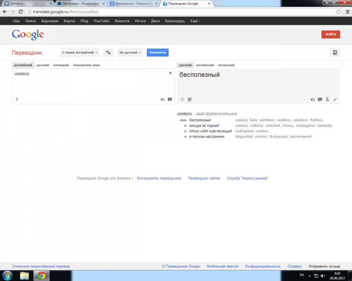The height and width of the screenshot is (281, 352).
Task: Select 'немецкий' as source language
Action: point(61,65)
